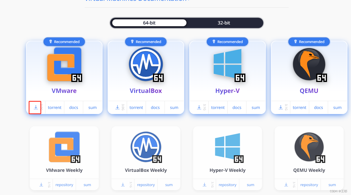Download the VMware Weekly image
Screen dimensions: 351x195
tap(41, 185)
